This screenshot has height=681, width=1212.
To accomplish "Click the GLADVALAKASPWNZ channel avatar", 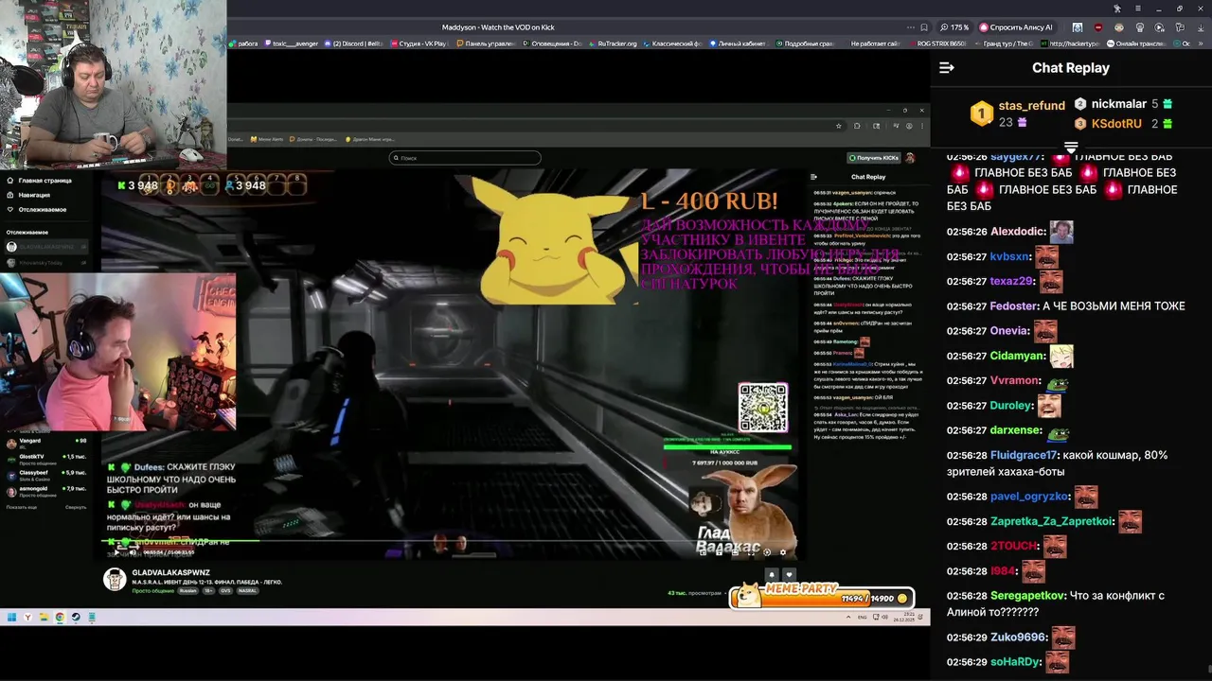I will click(x=115, y=580).
